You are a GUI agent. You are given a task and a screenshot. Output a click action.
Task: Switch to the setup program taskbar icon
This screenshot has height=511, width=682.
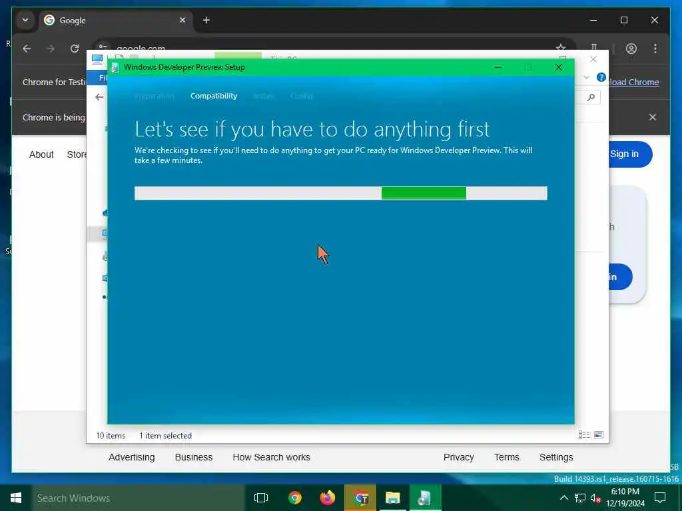click(x=425, y=498)
